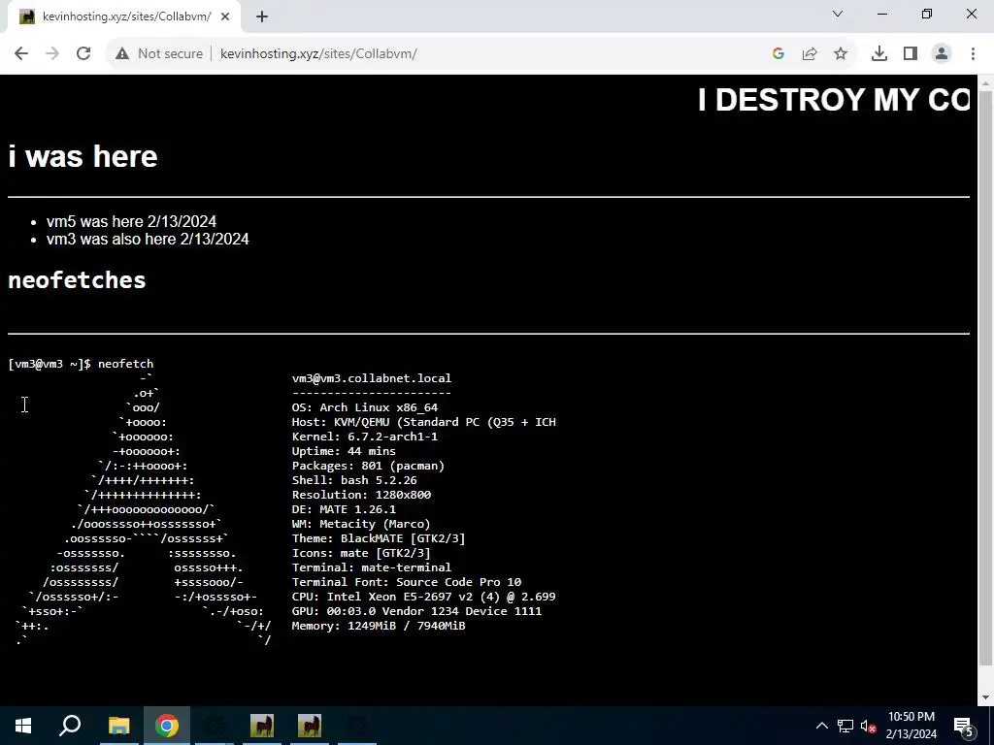Screen dimensions: 994x745
Task: Click the 'Memory: 1249MiB / 7940MiB' line
Action: click(x=379, y=626)
